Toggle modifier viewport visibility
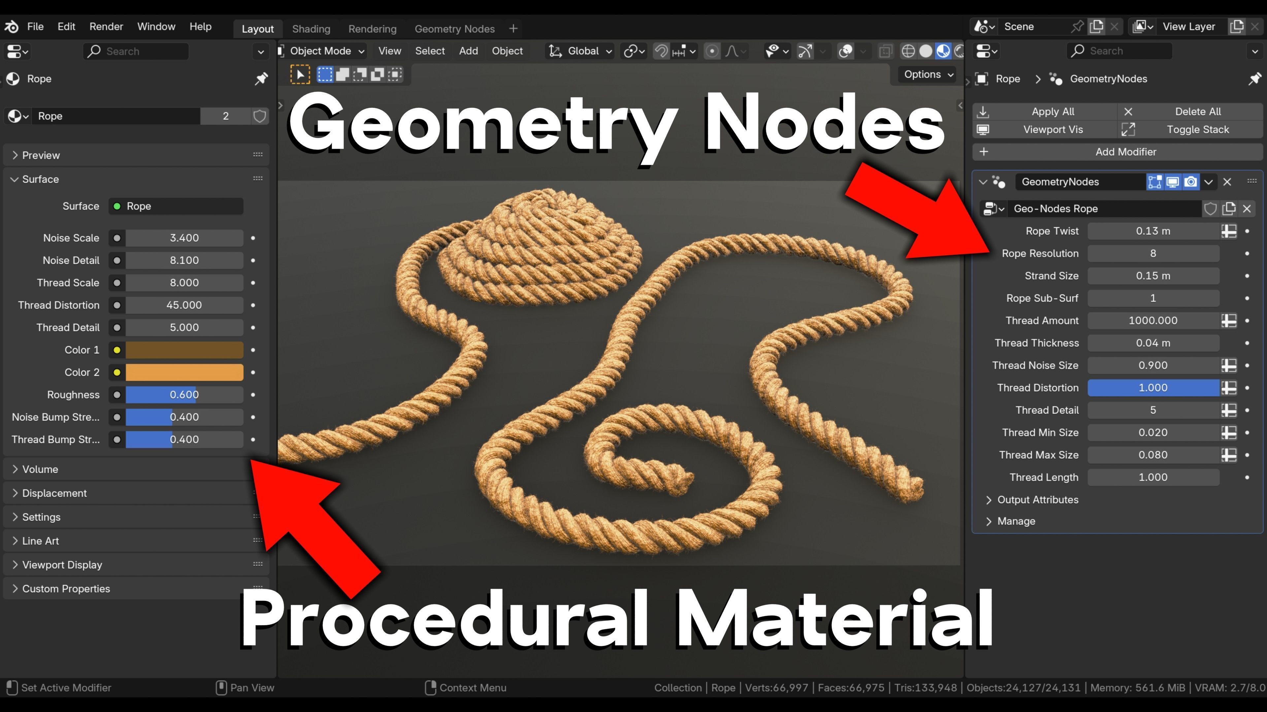This screenshot has width=1267, height=712. click(1173, 182)
